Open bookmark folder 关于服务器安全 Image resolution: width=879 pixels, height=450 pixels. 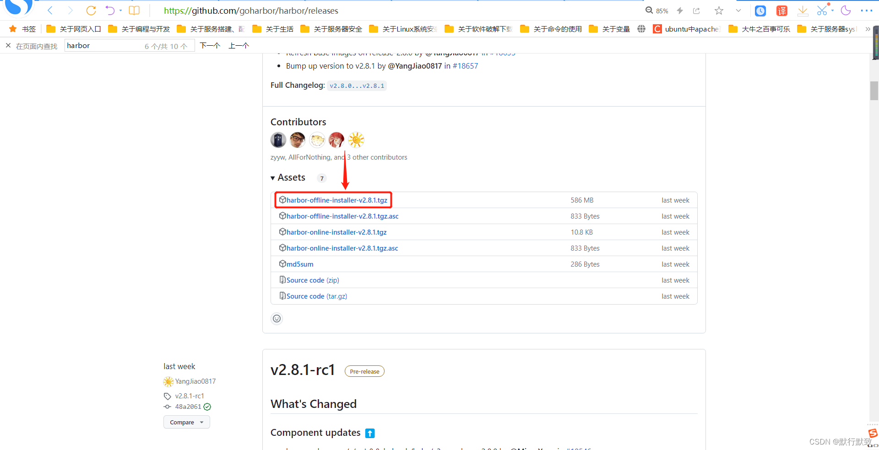point(331,29)
